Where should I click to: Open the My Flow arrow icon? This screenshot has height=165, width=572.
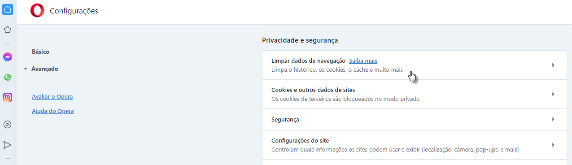pyautogui.click(x=8, y=145)
